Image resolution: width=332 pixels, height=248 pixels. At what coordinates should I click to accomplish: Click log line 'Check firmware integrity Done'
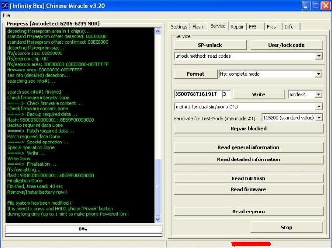(39, 98)
